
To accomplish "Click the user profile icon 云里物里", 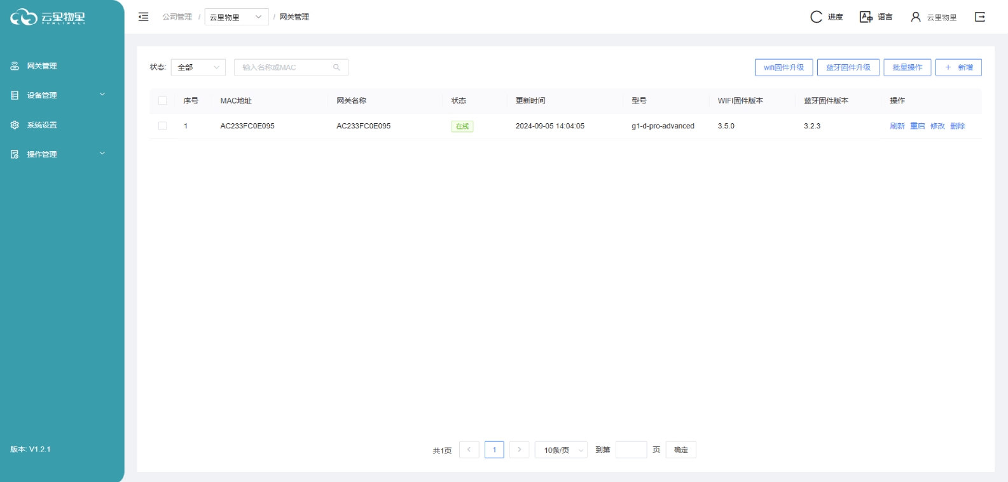I will pyautogui.click(x=916, y=17).
